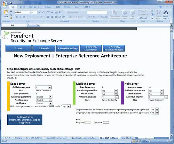
Task: Click the Fill down icon in Editing group
Action: pos(152,15)
